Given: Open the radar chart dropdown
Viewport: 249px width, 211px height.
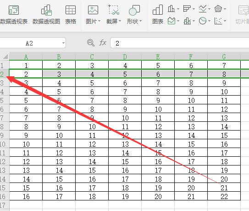Looking at the screenshot, I should tap(220, 9).
